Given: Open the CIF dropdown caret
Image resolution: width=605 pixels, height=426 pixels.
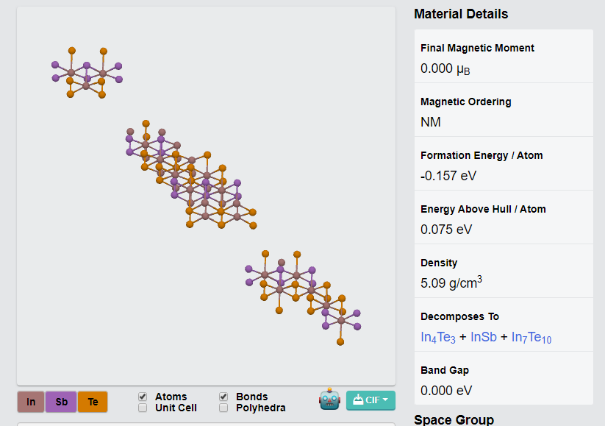Looking at the screenshot, I should point(385,400).
